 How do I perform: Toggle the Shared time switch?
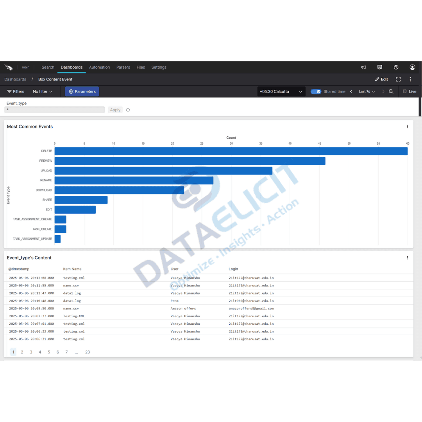click(316, 91)
